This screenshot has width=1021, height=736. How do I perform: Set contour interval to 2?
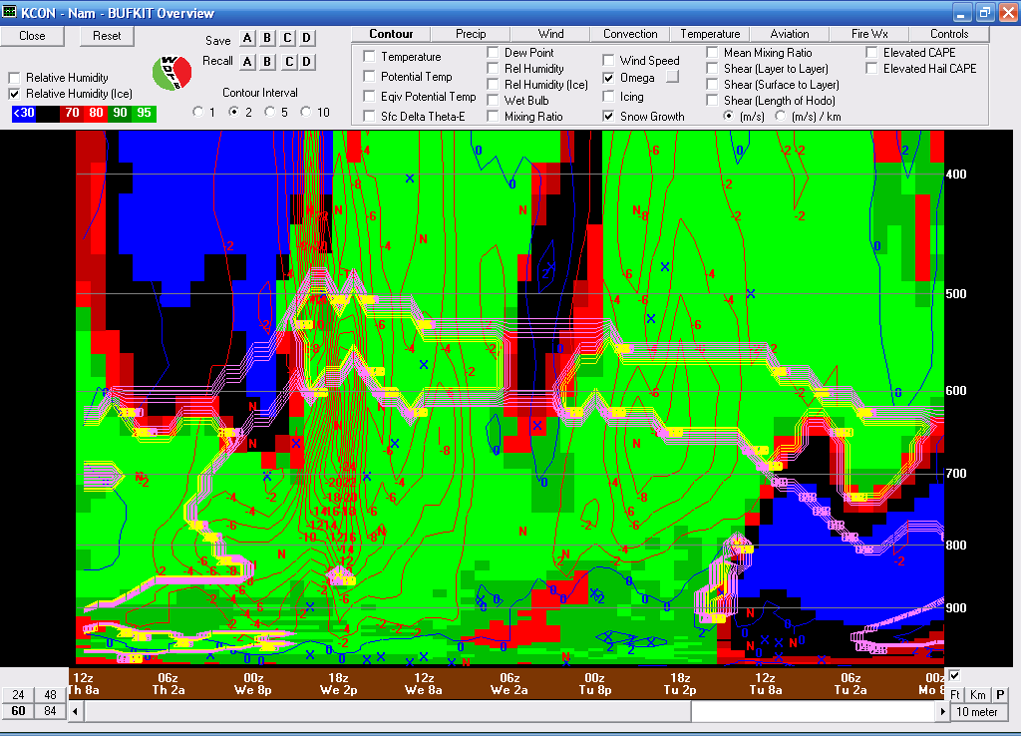(x=233, y=112)
